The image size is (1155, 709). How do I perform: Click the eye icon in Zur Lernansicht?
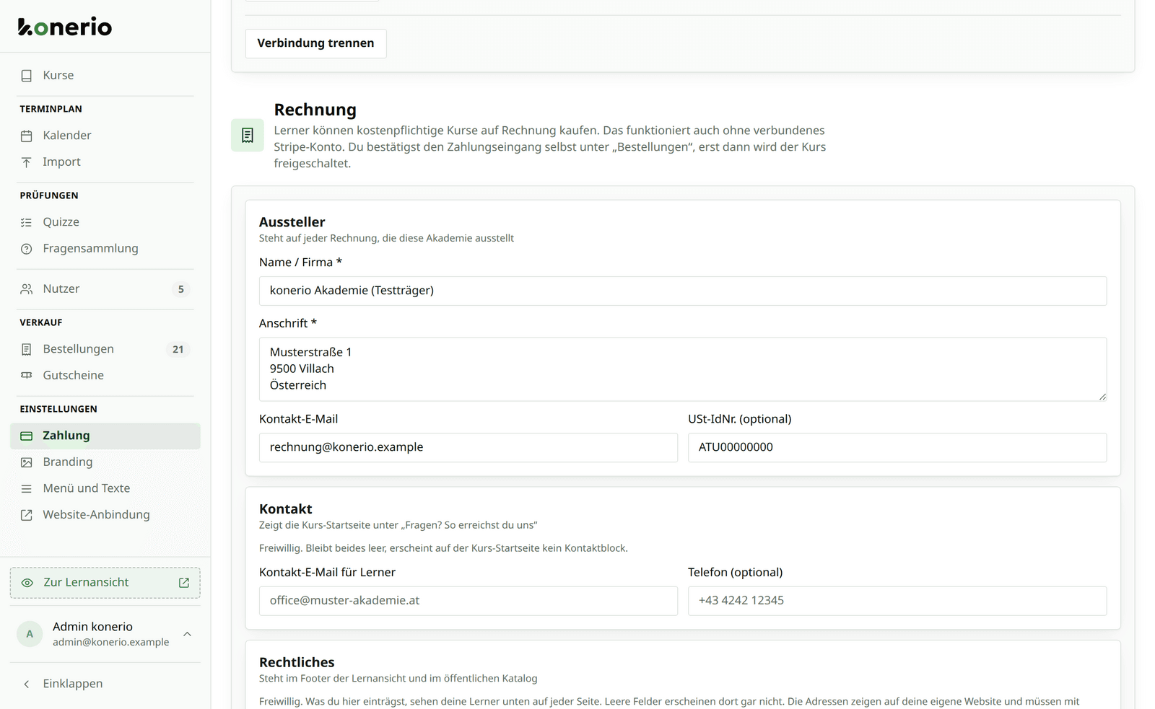tap(27, 583)
